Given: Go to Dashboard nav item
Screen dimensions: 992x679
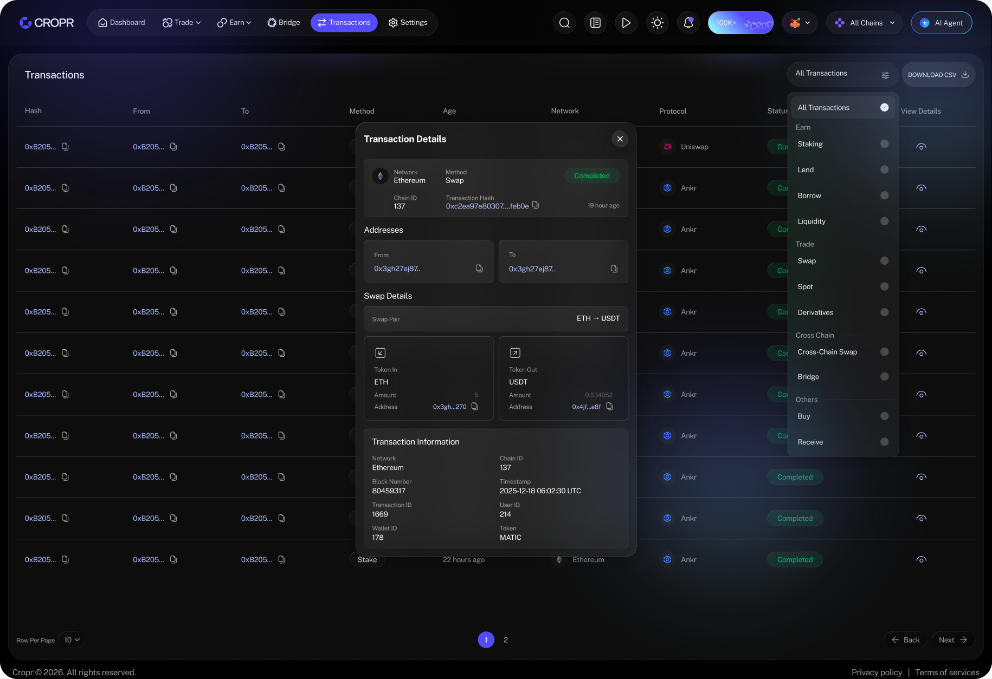Looking at the screenshot, I should (121, 23).
